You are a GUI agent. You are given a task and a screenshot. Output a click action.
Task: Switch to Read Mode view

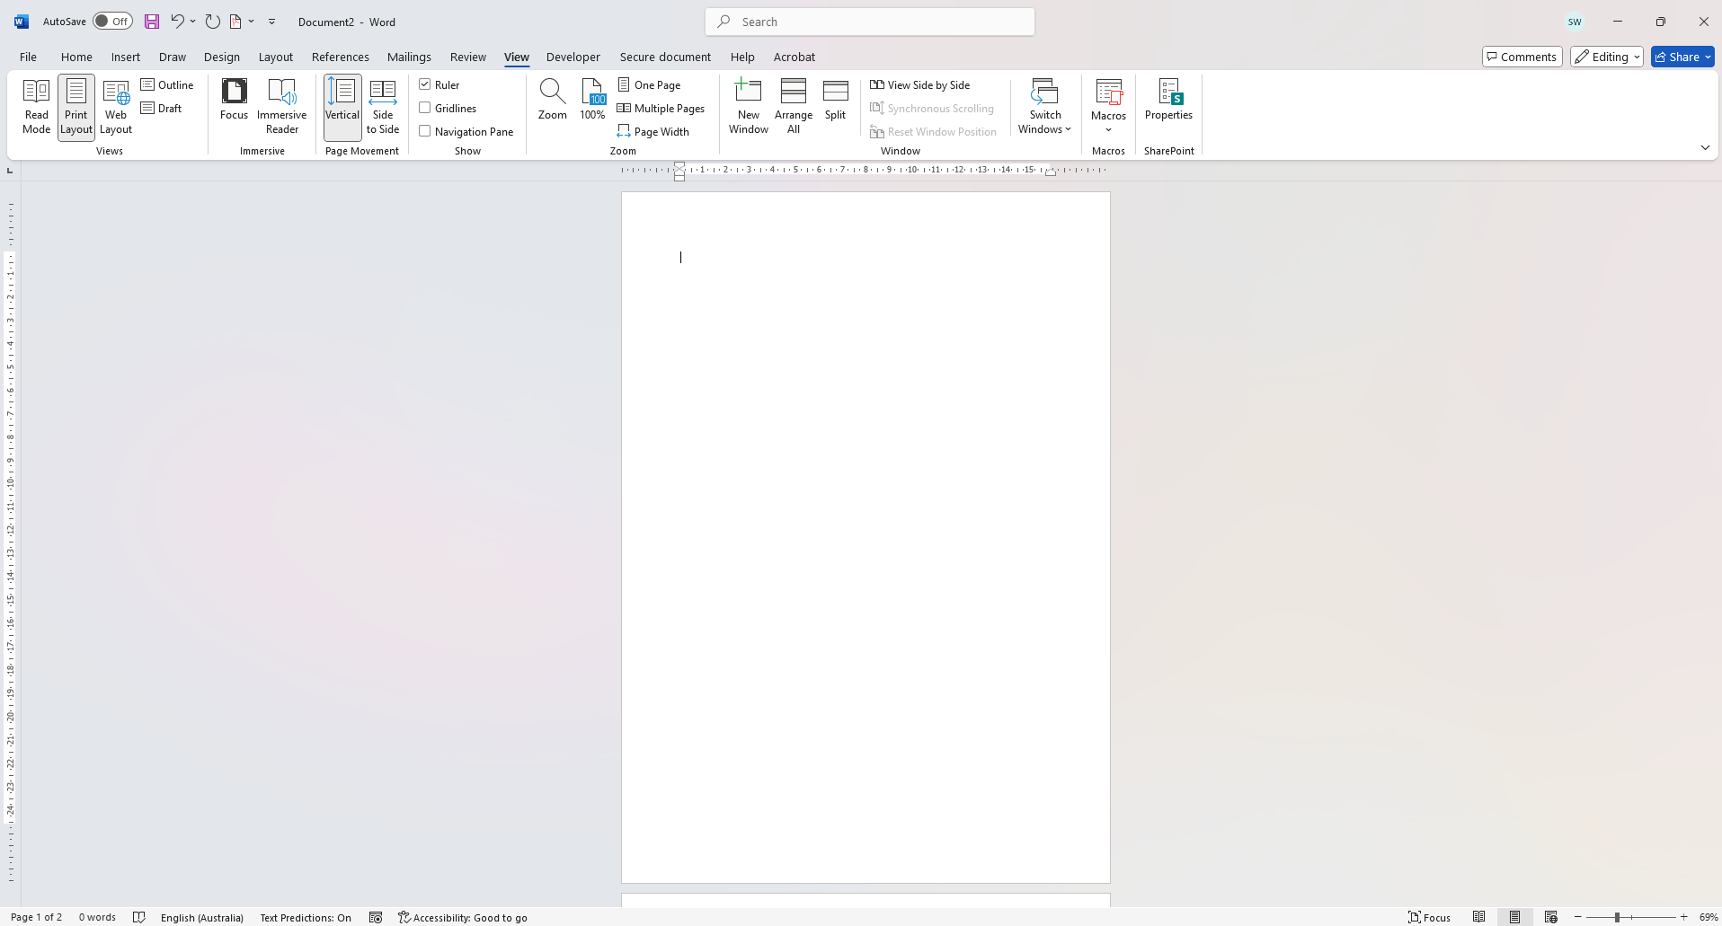pos(36,106)
